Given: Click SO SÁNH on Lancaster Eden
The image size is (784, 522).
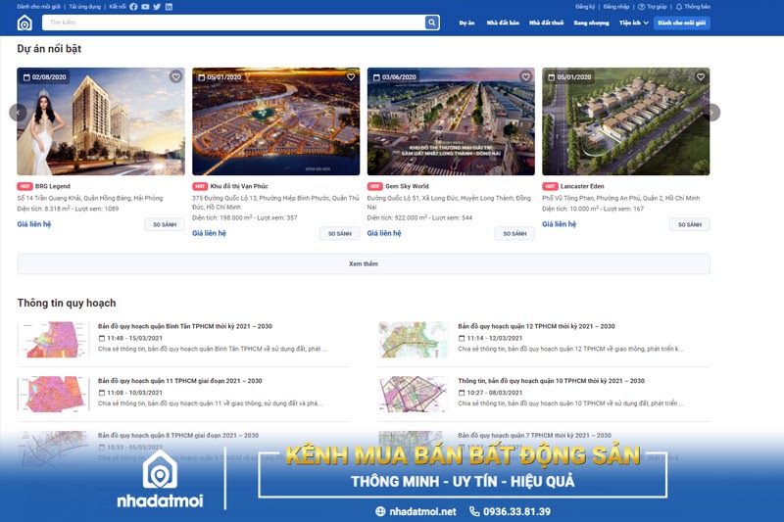Looking at the screenshot, I should pos(690,225).
